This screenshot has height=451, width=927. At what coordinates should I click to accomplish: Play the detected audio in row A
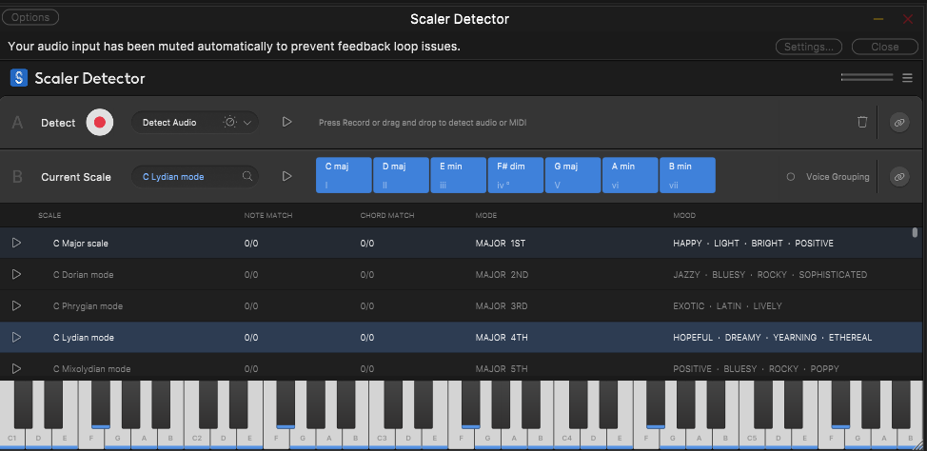(286, 122)
